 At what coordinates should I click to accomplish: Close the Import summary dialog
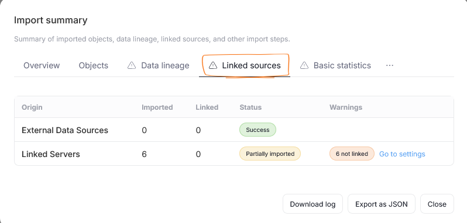point(437,204)
